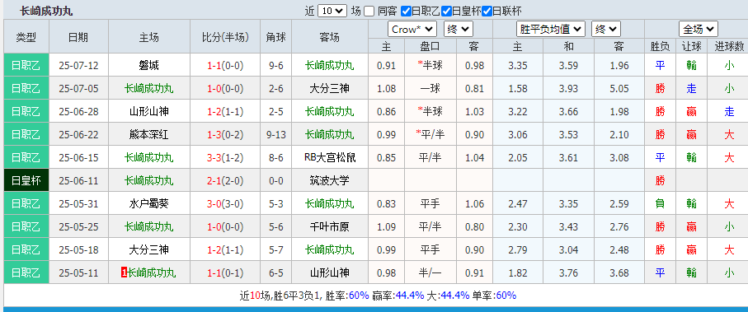This screenshot has height=312, width=748.
Task: Click the 盘口 column header
Action: point(430,46)
